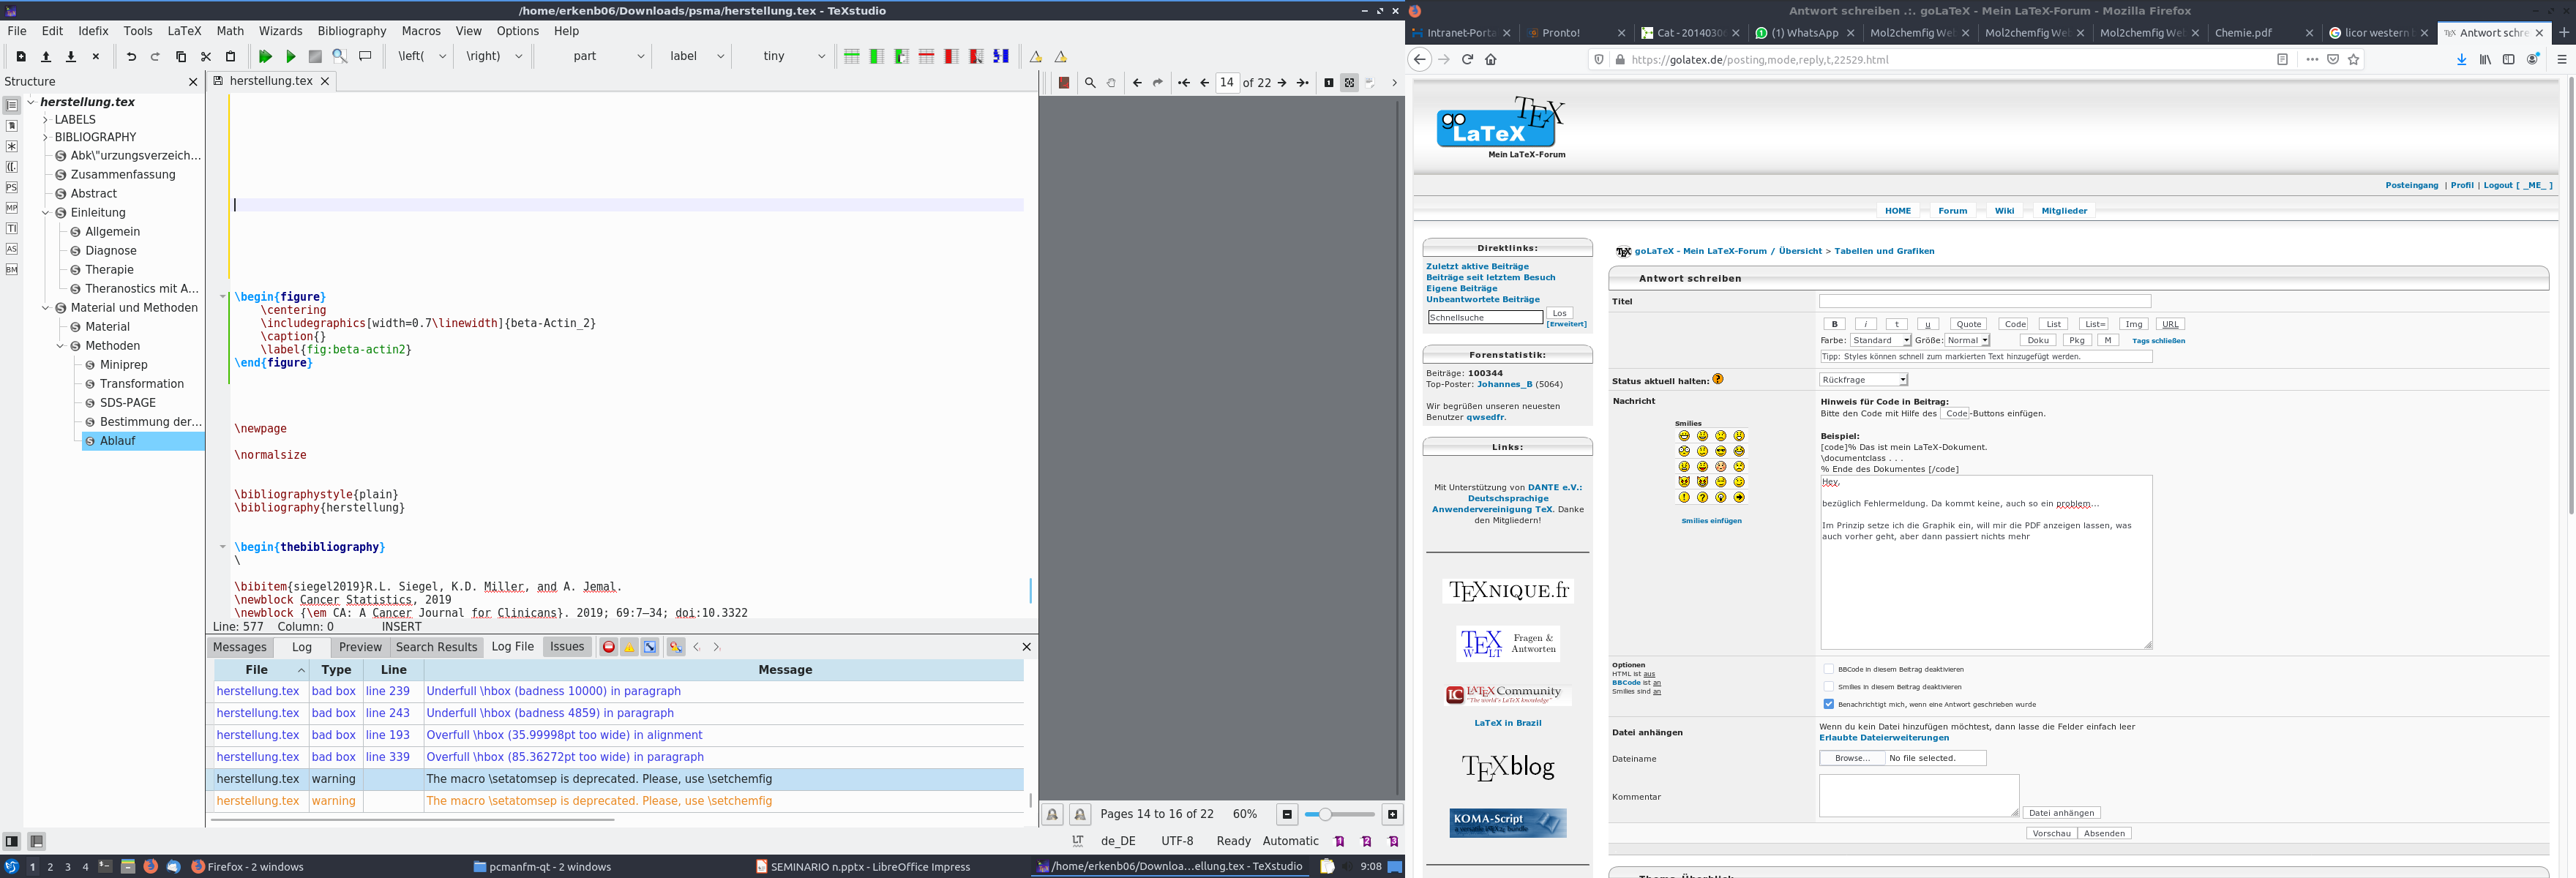Open the 'Rückfrage' status dropdown
This screenshot has height=878, width=2576.
pyautogui.click(x=1863, y=380)
